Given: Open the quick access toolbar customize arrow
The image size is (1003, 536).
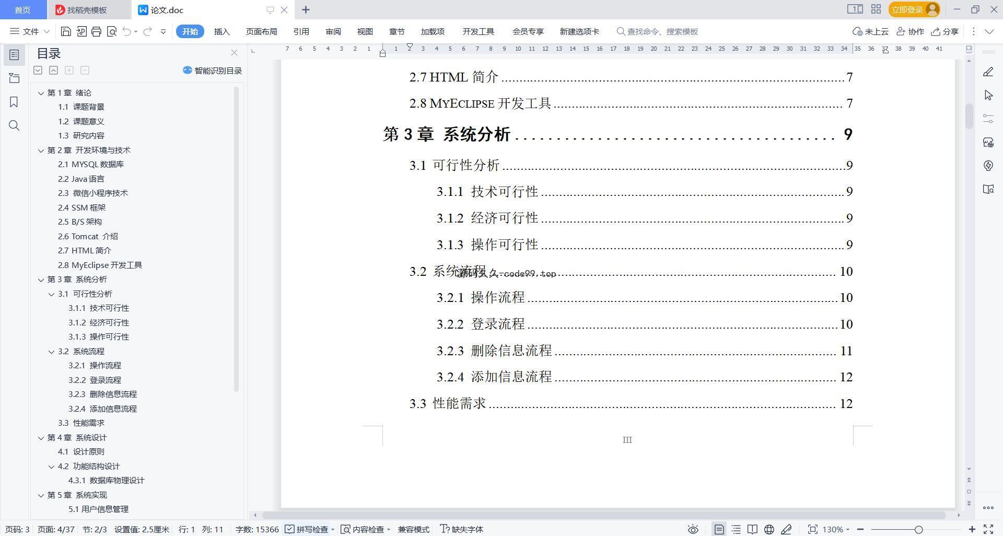Looking at the screenshot, I should coord(163,31).
